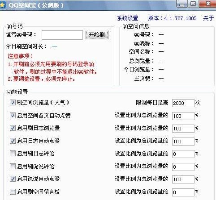Click the 总浏览量 label in QQ空间信息

(141, 61)
